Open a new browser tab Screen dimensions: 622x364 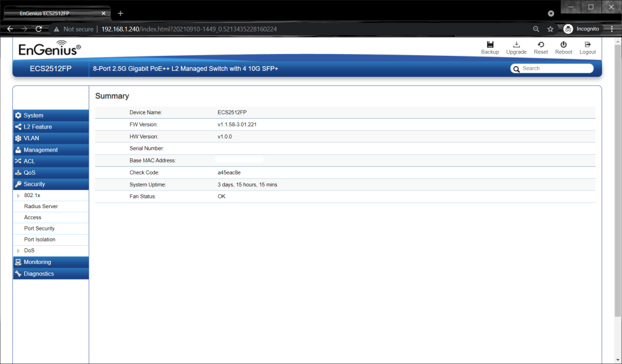(x=121, y=13)
